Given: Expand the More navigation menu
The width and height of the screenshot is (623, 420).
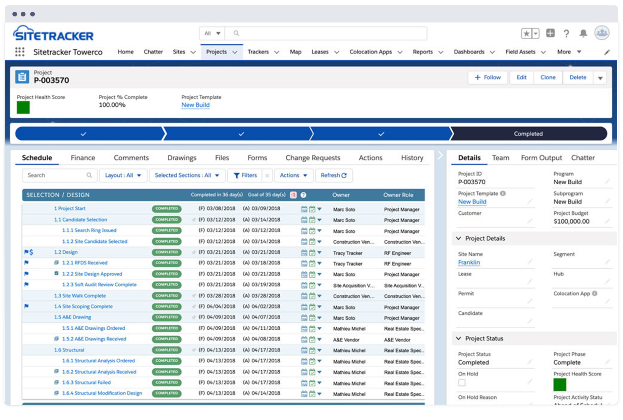Looking at the screenshot, I should click(569, 52).
